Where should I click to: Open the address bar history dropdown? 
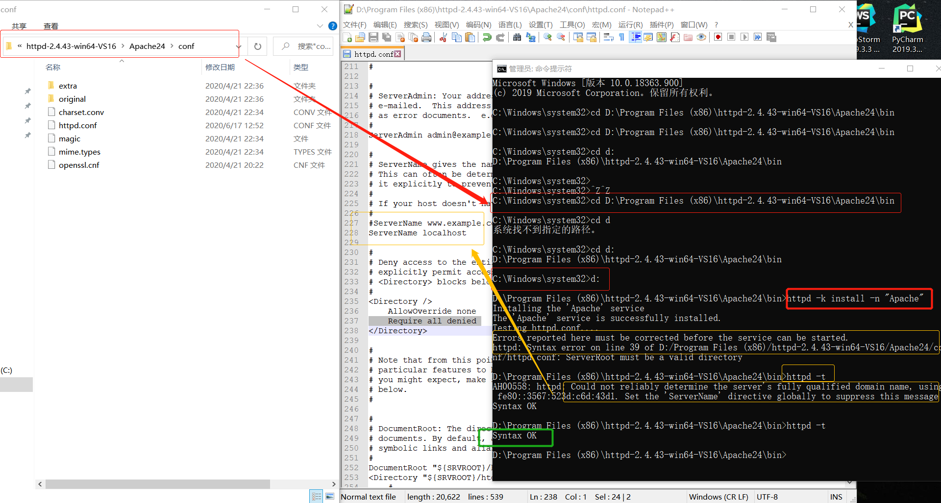[x=239, y=46]
